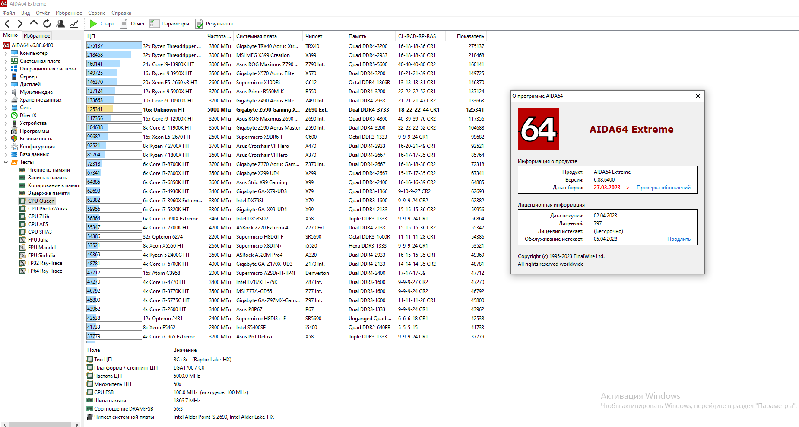The height and width of the screenshot is (427, 799).
Task: Switch to the Избранное tab in the sidebar
Action: click(37, 36)
